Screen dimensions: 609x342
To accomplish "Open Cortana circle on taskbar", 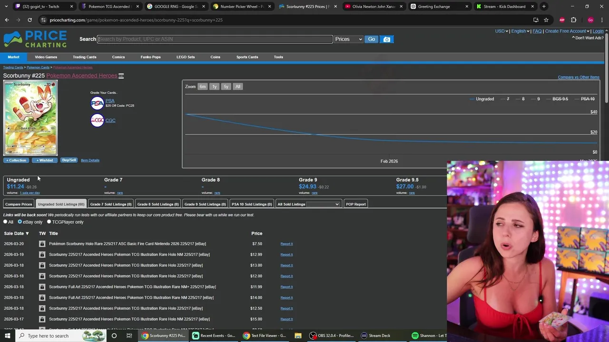I will click(114, 336).
